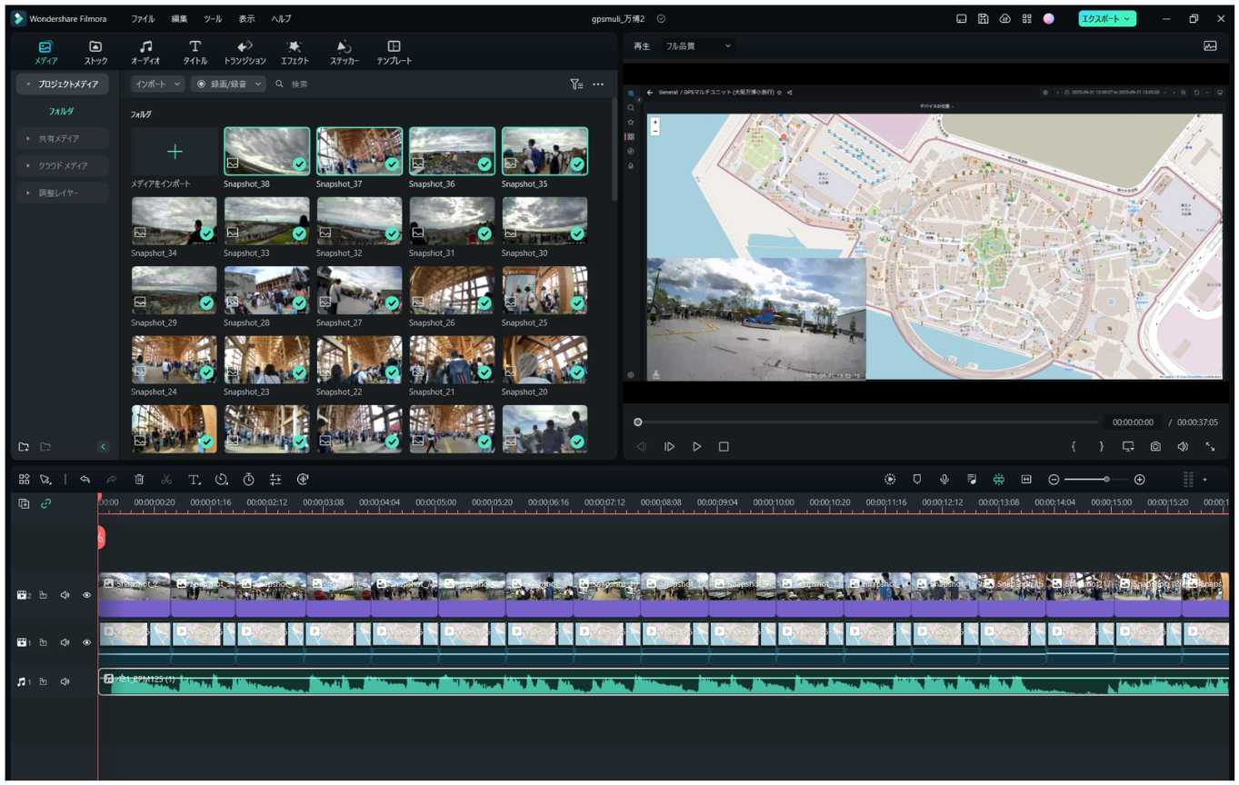Select the Snapshot_38 thumbnail
Image resolution: width=1239 pixels, height=785 pixels.
pos(266,151)
